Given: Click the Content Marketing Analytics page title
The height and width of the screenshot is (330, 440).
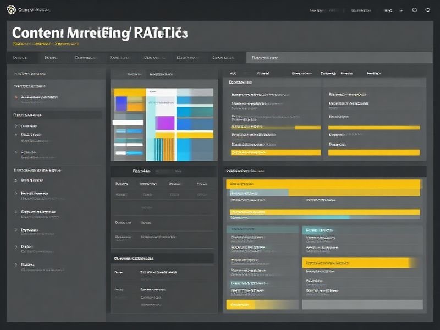Looking at the screenshot, I should [100, 33].
